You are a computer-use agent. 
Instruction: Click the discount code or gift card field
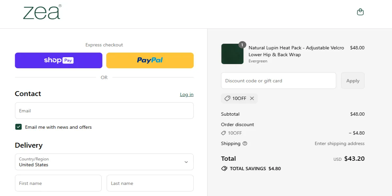[x=278, y=80]
